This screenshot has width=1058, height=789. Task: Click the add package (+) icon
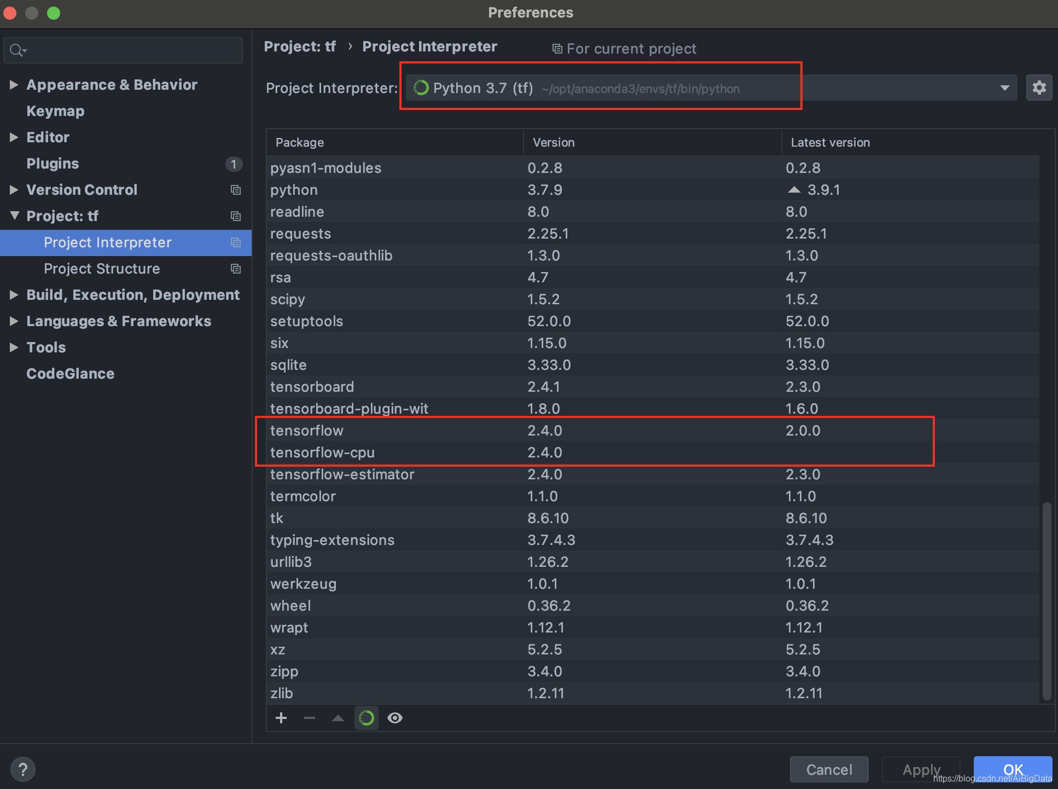(x=282, y=718)
